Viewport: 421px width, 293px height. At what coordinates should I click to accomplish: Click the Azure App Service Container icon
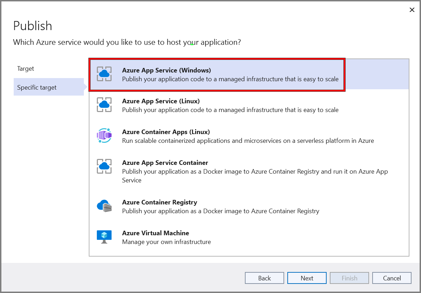coord(104,166)
